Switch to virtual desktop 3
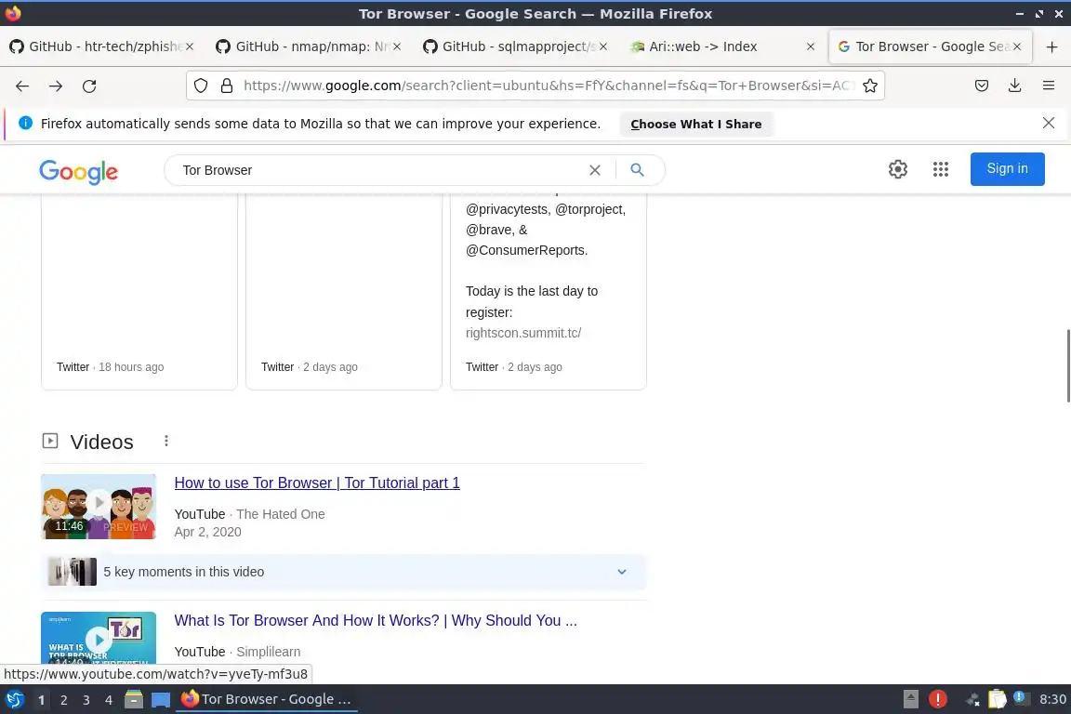 [86, 700]
